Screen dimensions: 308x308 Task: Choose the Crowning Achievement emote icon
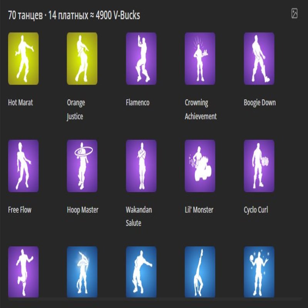click(200, 59)
